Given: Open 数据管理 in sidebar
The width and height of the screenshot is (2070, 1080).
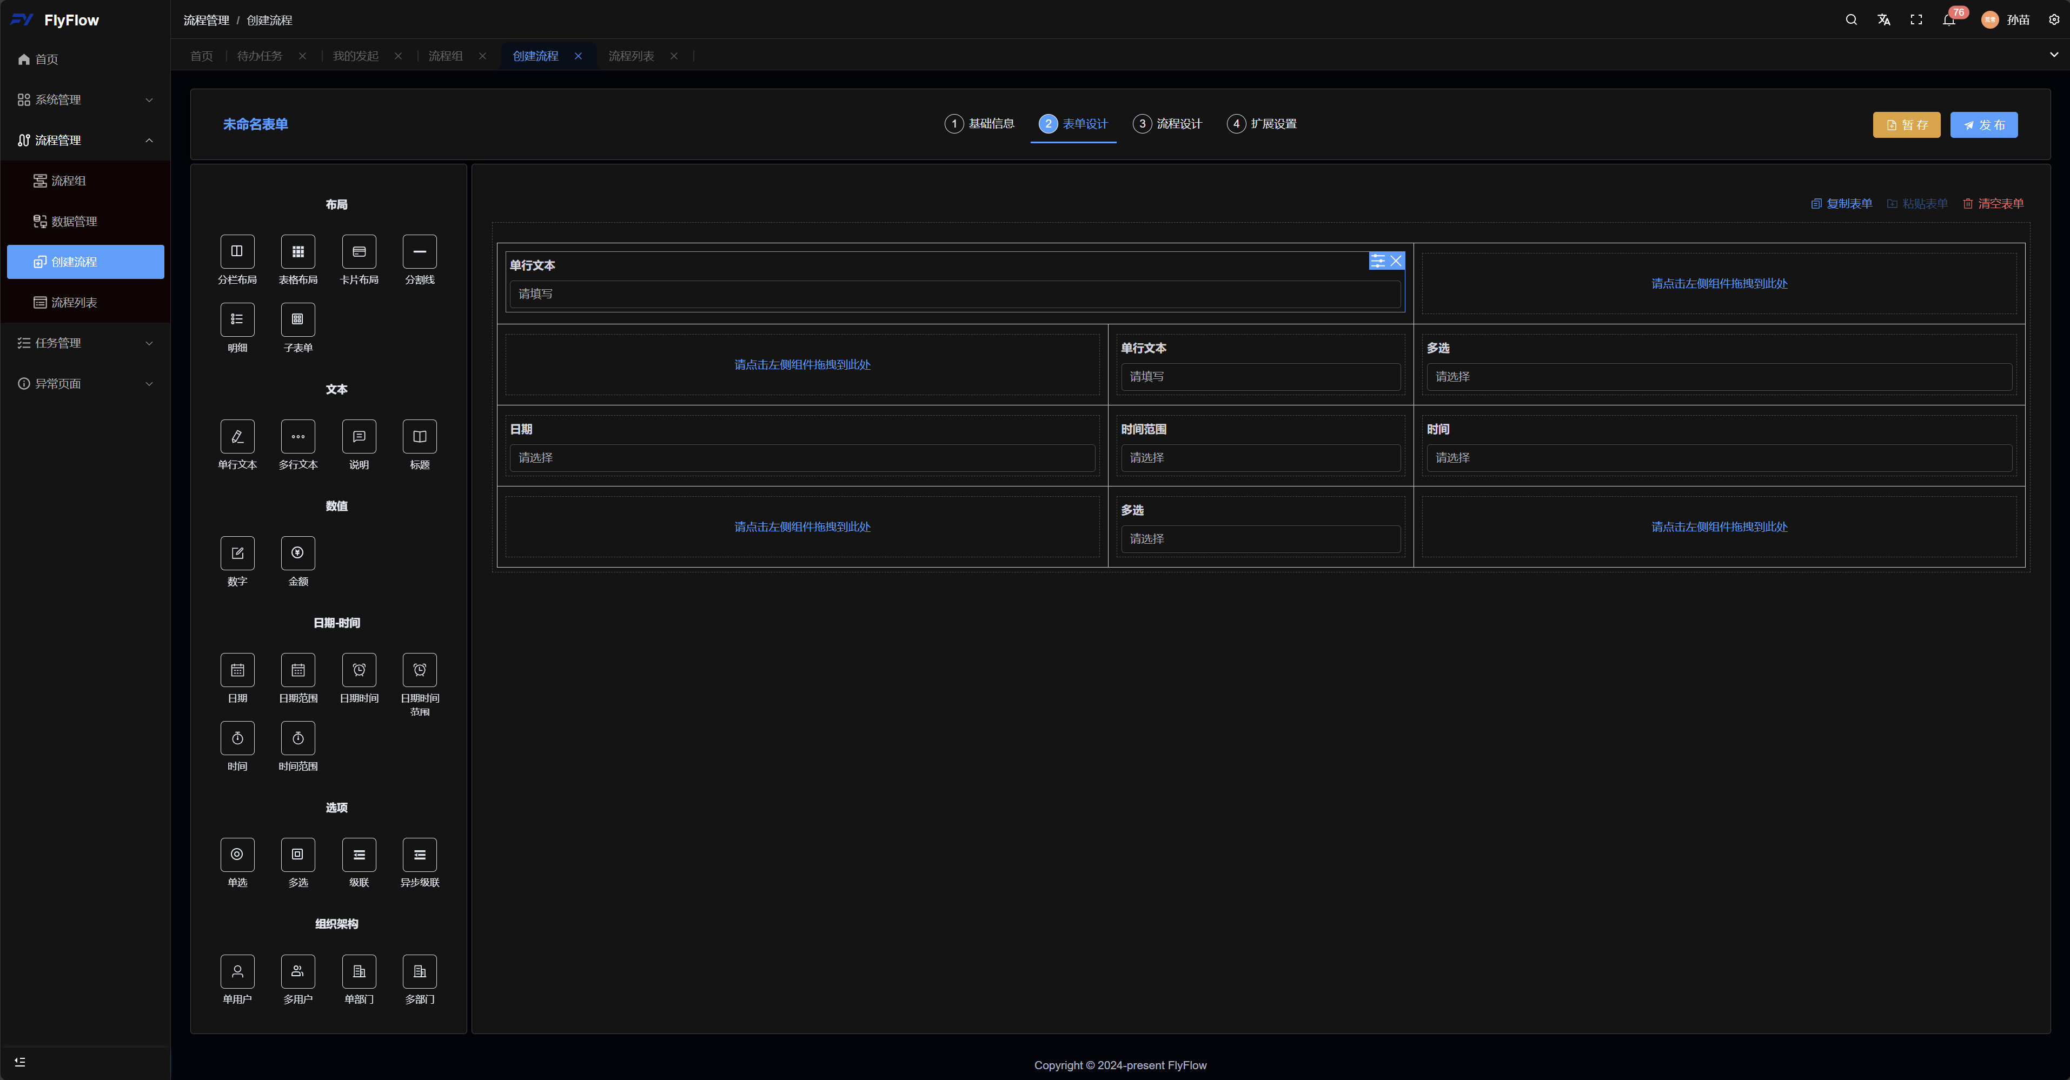Looking at the screenshot, I should 85,222.
